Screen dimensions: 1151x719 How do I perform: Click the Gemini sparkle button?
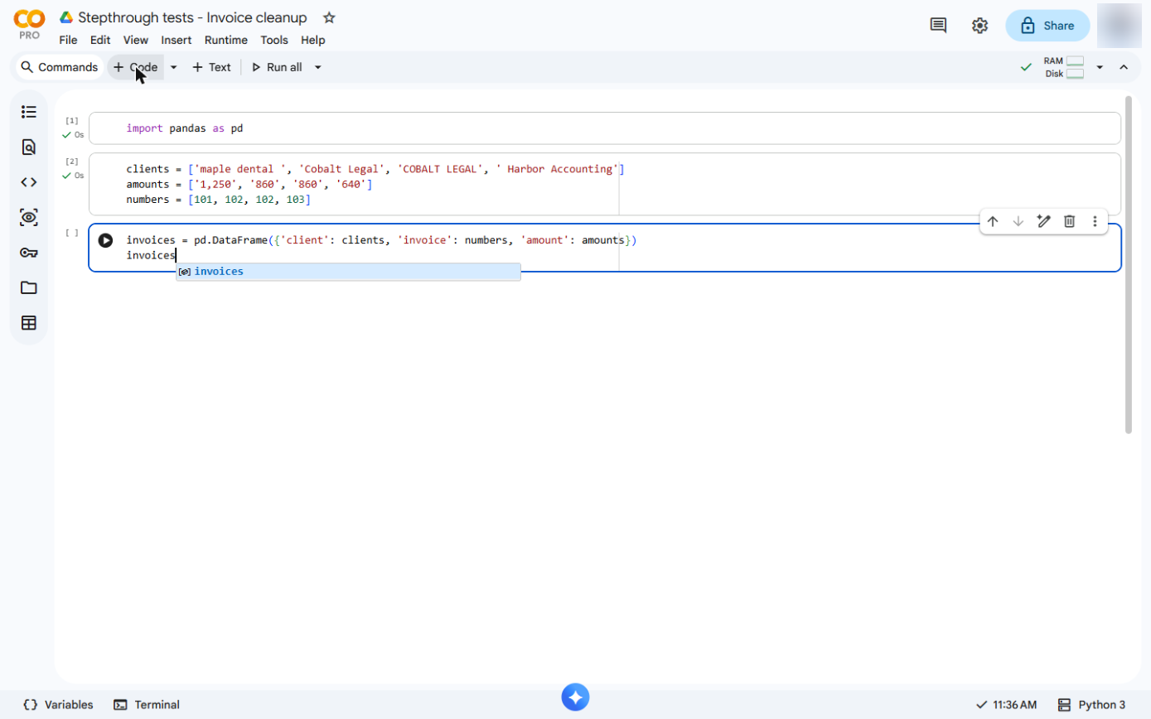click(x=576, y=697)
